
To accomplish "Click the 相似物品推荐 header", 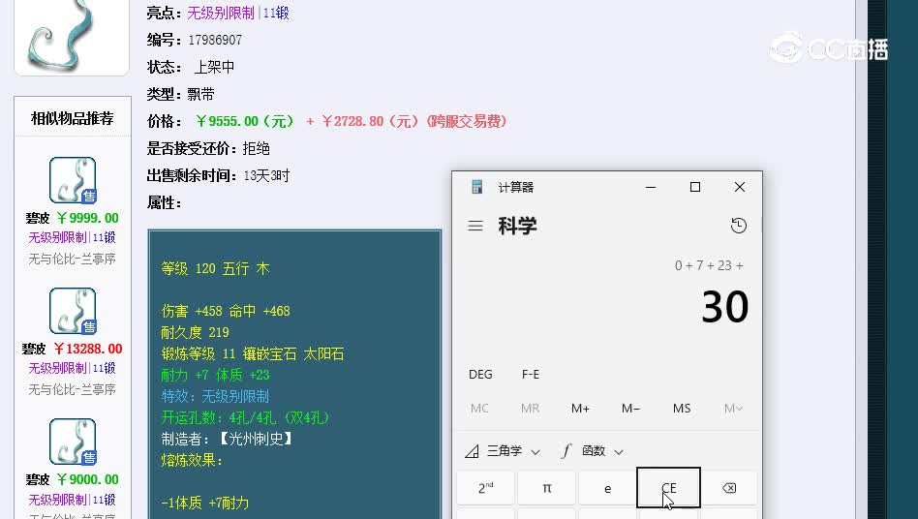I will [x=73, y=119].
